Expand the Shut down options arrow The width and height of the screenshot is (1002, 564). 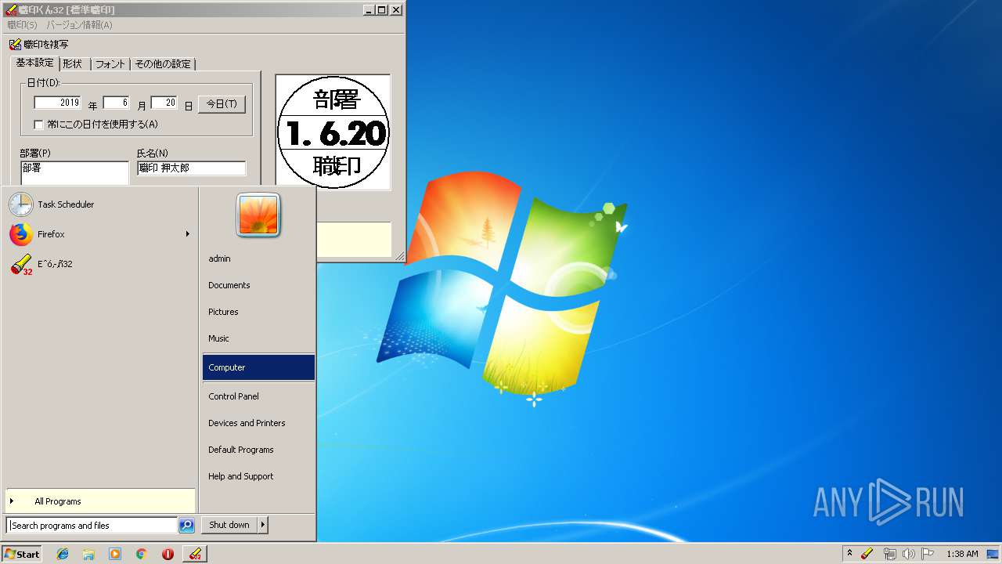(263, 525)
